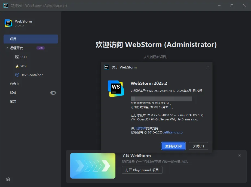
Task: Open the 插件 section
Action: coord(13,93)
